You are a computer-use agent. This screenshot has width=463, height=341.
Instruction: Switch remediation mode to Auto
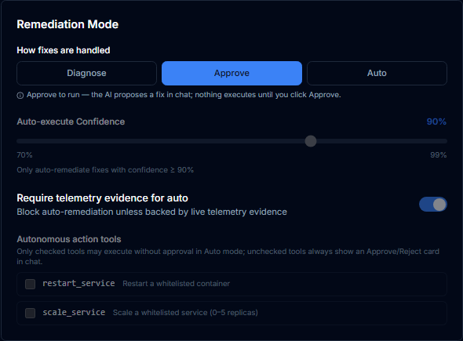377,73
